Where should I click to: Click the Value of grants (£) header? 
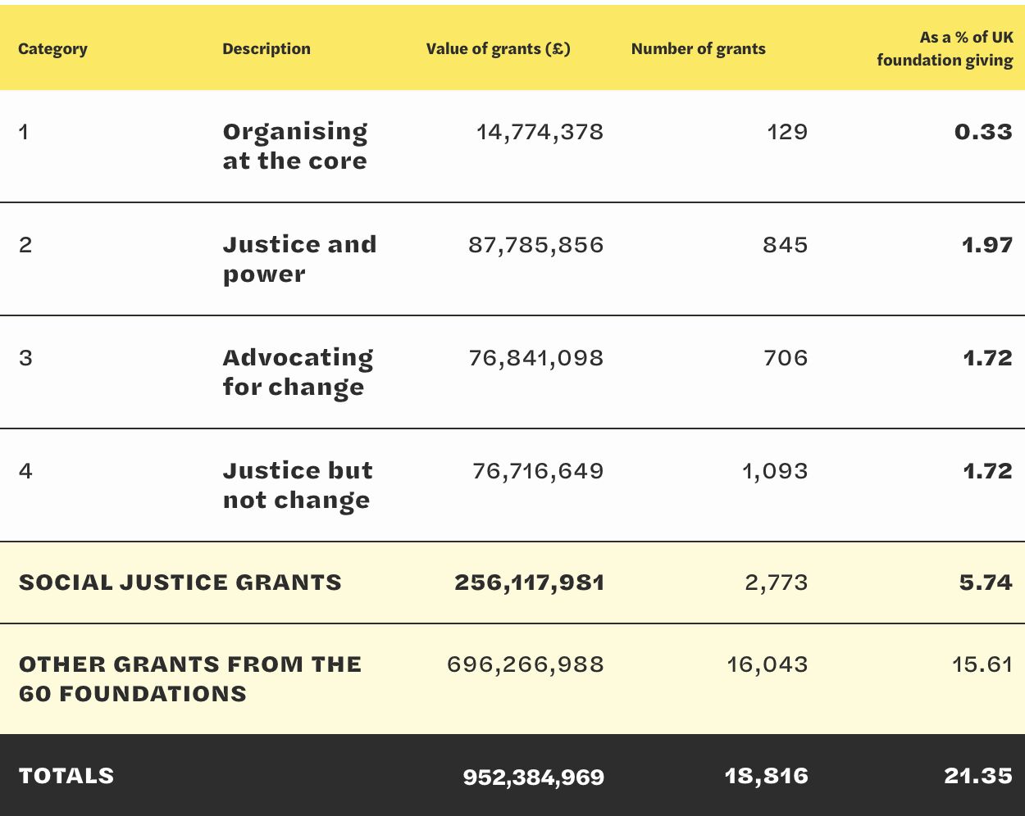pos(498,49)
